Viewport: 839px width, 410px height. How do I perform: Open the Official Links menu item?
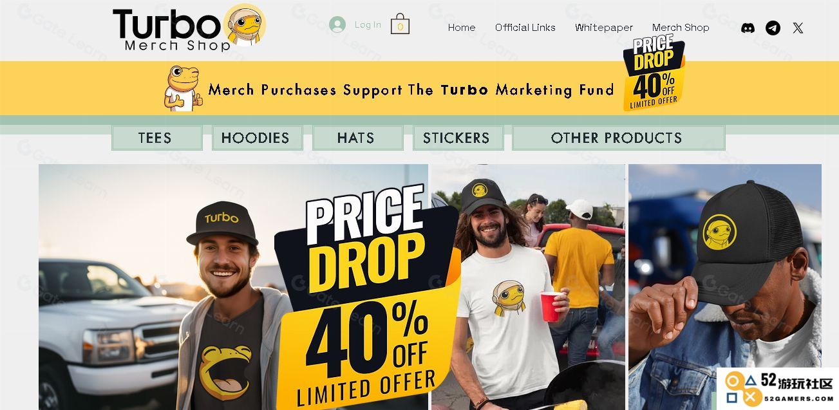[525, 28]
